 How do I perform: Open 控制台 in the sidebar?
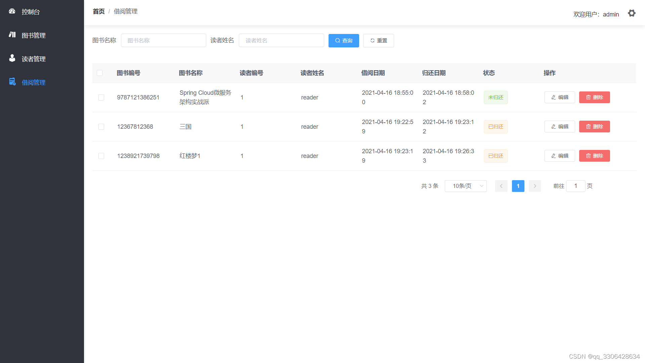(42, 12)
